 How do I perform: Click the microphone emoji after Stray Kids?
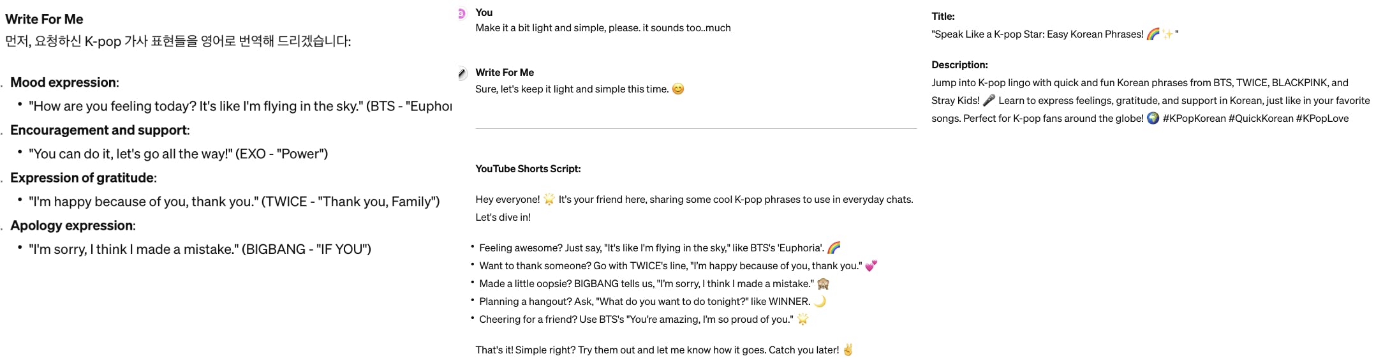[x=989, y=100]
